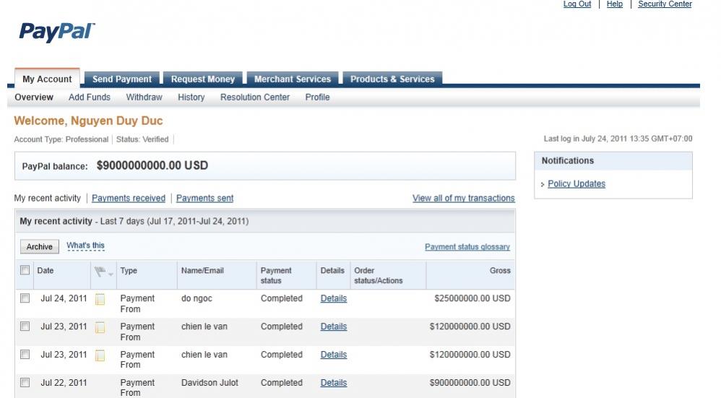The width and height of the screenshot is (721, 398).
Task: Click the Jul 22, 2011 date cell
Action: tap(64, 382)
